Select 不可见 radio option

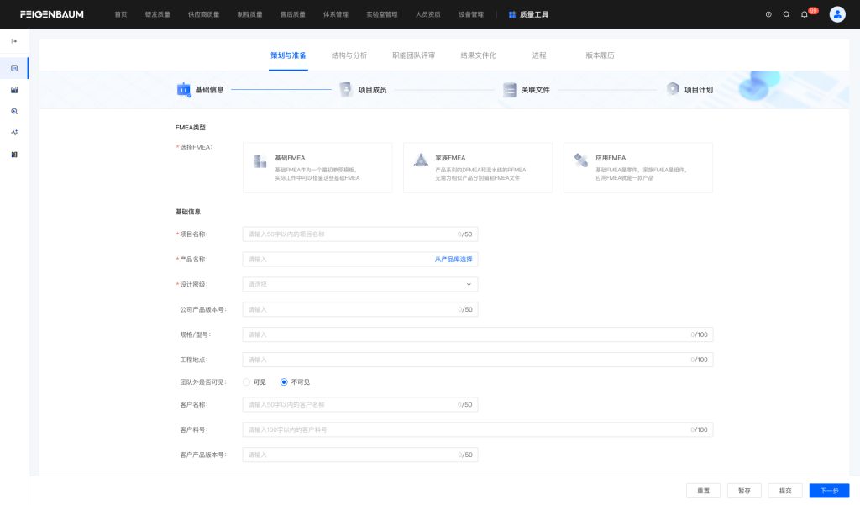pyautogui.click(x=284, y=382)
